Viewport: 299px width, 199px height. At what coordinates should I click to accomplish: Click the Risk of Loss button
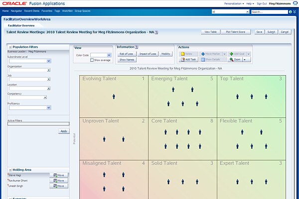(x=126, y=54)
